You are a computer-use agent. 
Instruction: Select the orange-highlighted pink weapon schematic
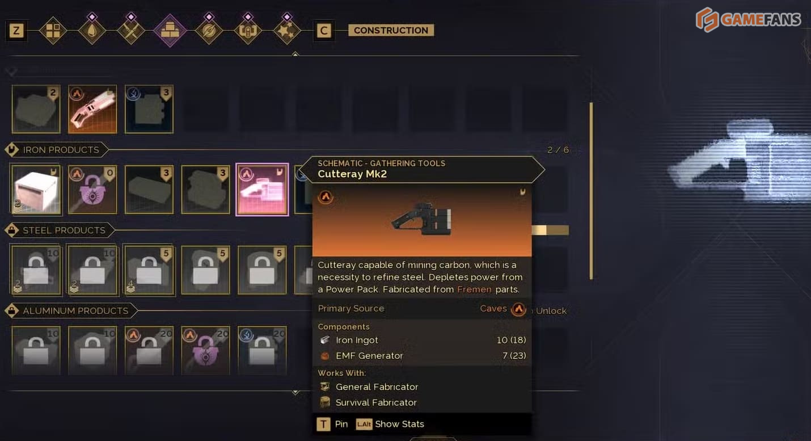tap(92, 109)
